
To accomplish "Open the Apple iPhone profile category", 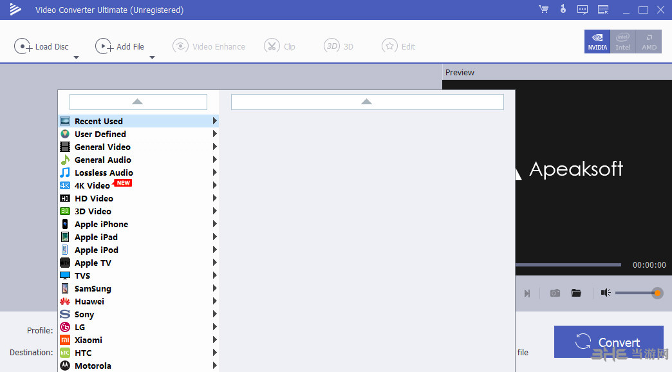I will 101,224.
